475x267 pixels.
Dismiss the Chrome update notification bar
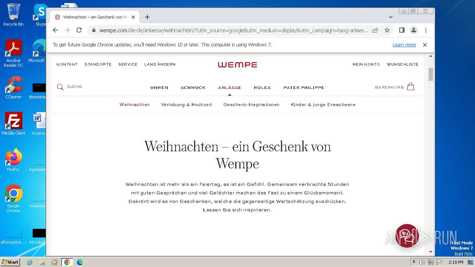click(425, 45)
